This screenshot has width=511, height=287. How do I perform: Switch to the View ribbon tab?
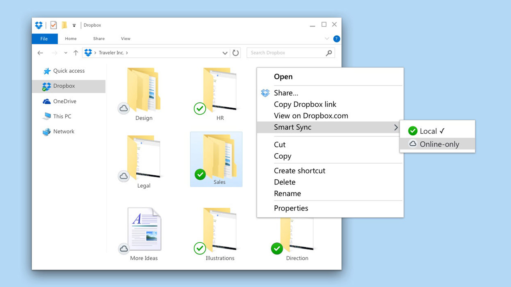tap(126, 39)
